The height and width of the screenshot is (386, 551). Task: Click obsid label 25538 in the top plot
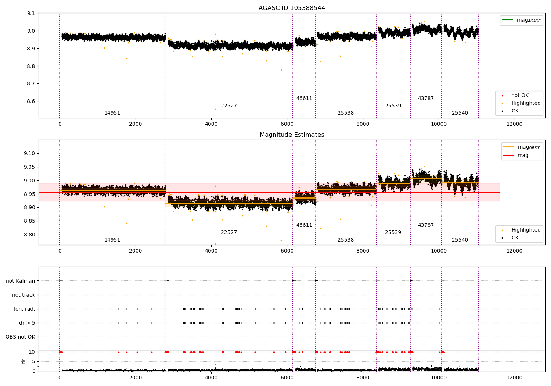[x=346, y=113]
